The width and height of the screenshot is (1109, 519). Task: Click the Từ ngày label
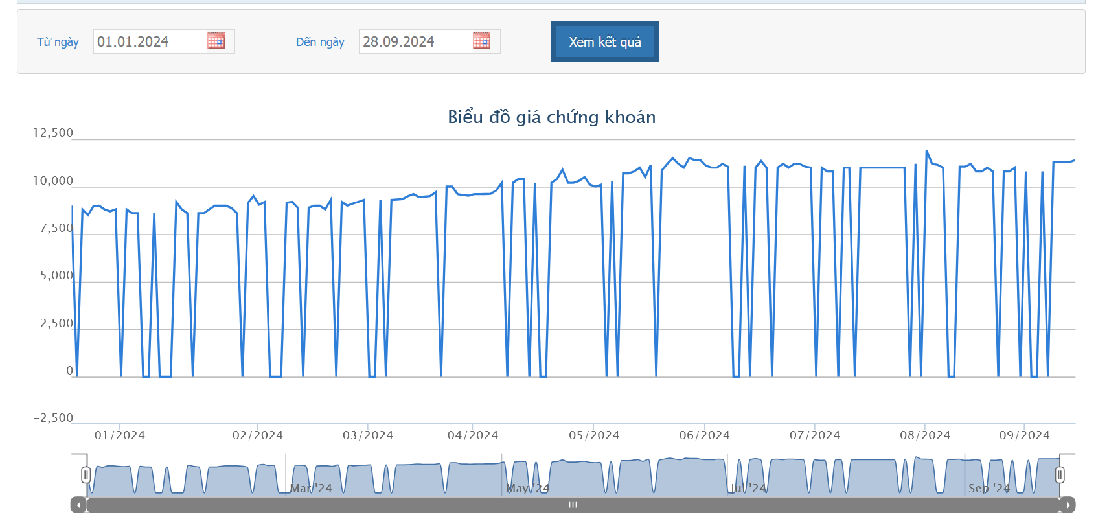click(58, 42)
